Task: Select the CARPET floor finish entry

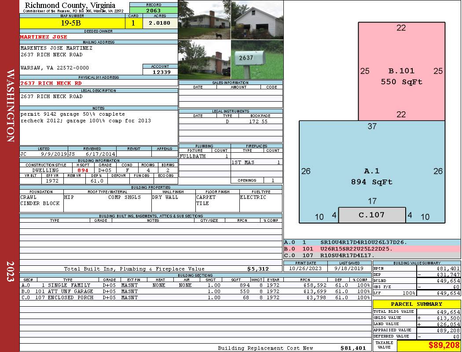Action: pos(206,198)
